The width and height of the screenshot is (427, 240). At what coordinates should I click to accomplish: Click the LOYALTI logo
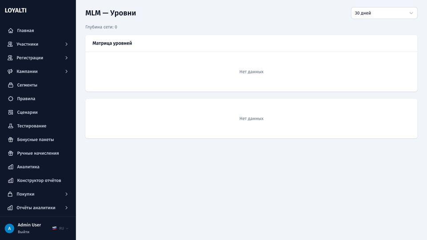coord(16,10)
